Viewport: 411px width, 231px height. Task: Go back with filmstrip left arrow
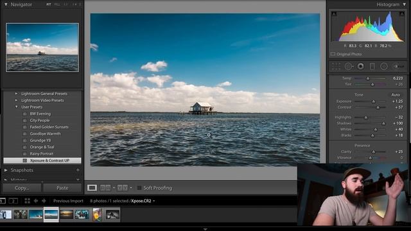tap(36, 201)
